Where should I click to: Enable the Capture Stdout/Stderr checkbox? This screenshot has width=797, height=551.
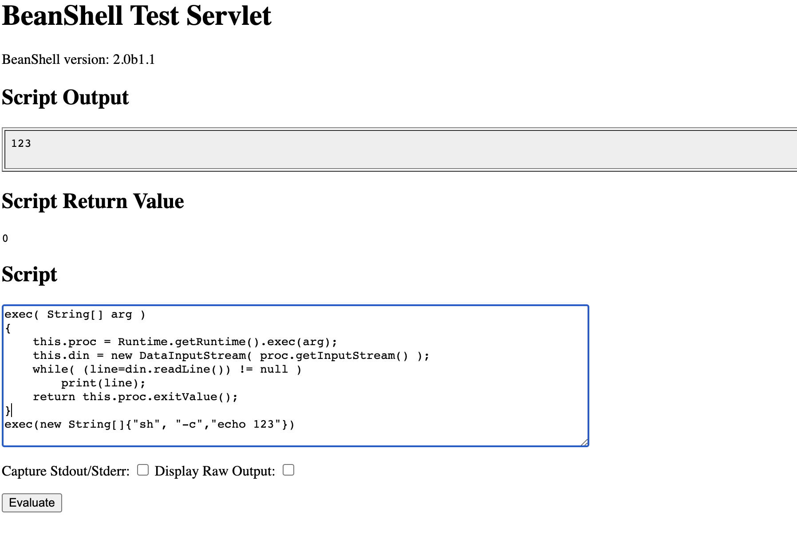coord(142,470)
